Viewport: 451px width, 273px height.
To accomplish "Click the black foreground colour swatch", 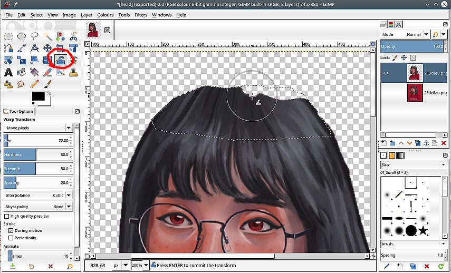I will tap(38, 96).
